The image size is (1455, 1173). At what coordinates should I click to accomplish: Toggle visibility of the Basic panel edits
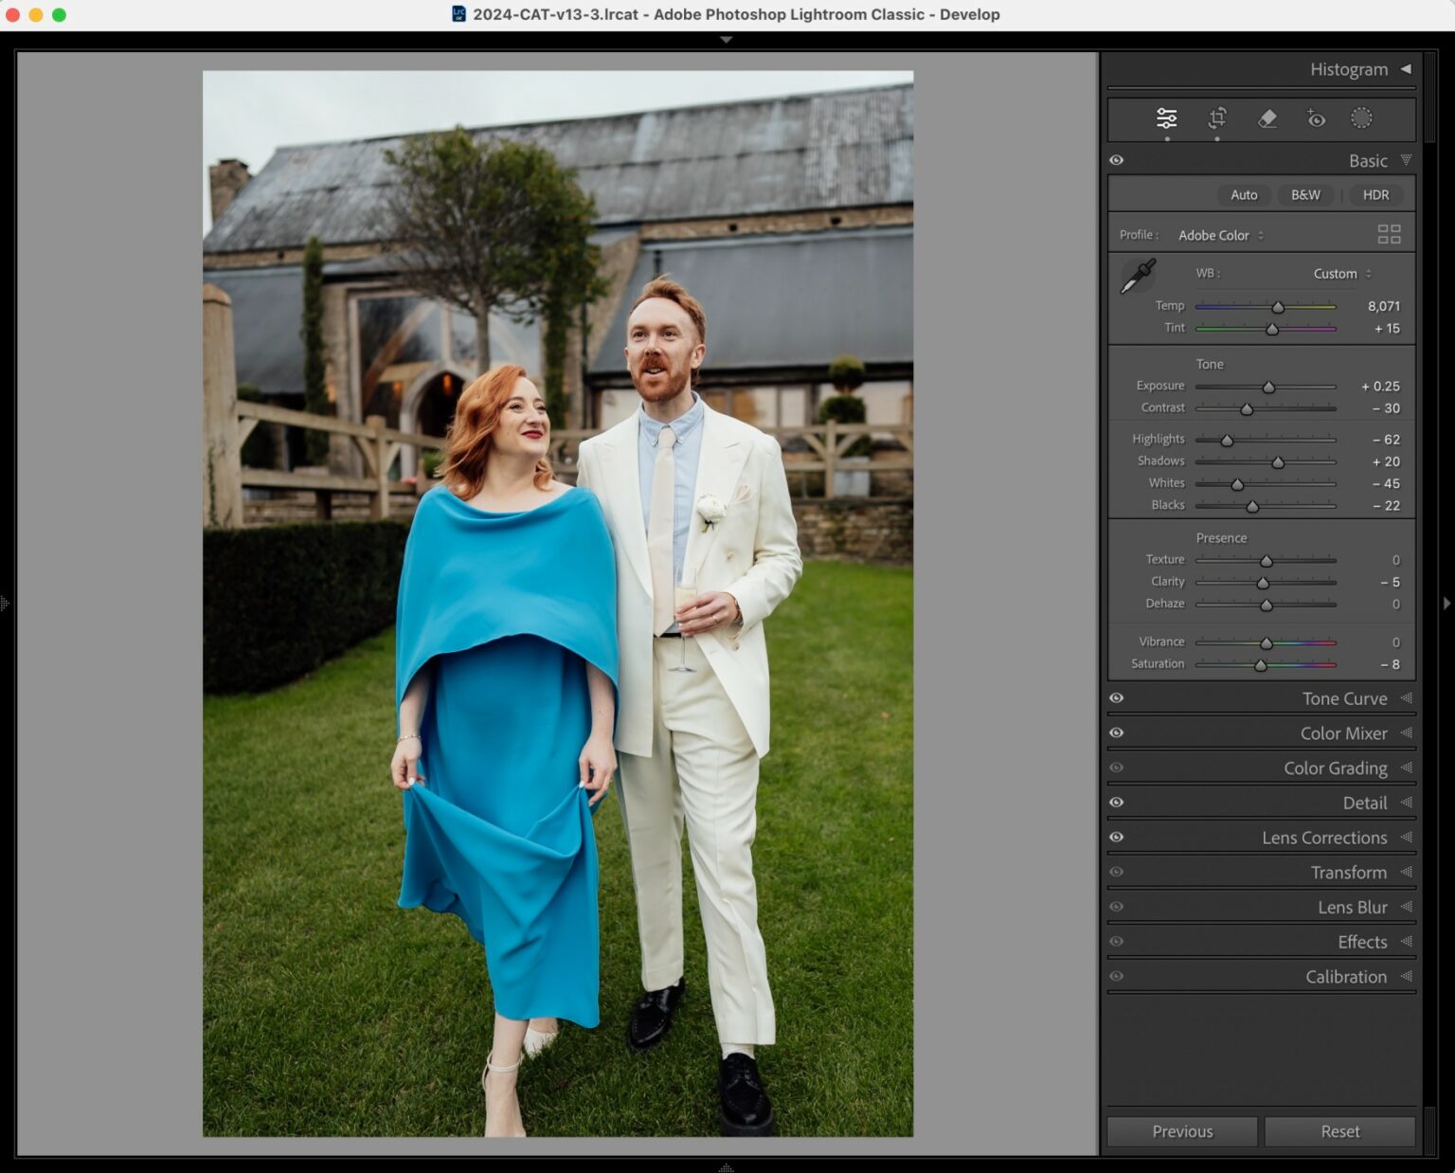click(x=1116, y=160)
